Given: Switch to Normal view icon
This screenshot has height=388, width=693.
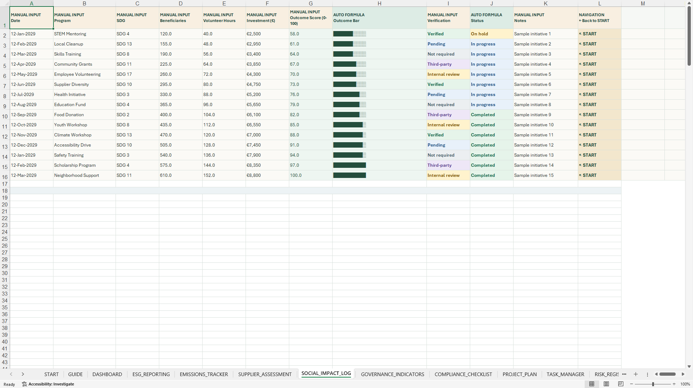Looking at the screenshot, I should [592, 384].
